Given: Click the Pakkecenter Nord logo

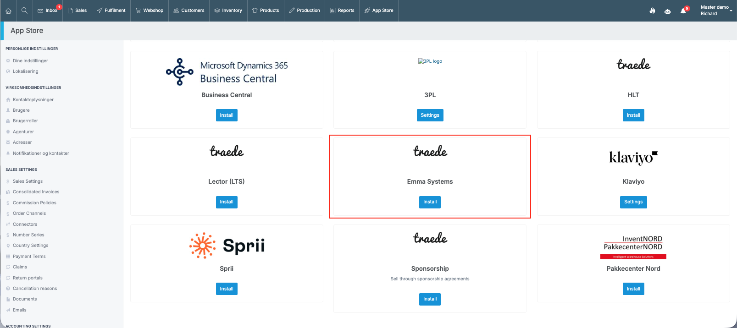Looking at the screenshot, I should click(633, 247).
